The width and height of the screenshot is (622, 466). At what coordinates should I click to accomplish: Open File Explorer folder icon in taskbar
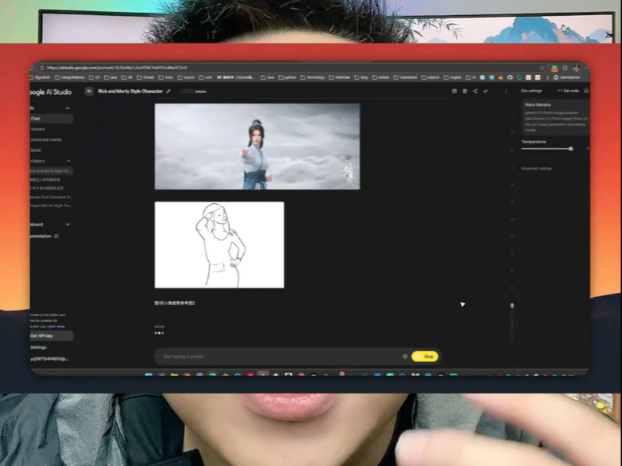point(174,374)
